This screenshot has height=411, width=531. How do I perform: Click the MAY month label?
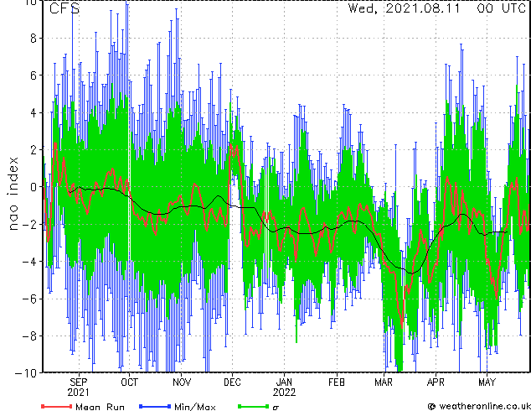[x=487, y=382]
